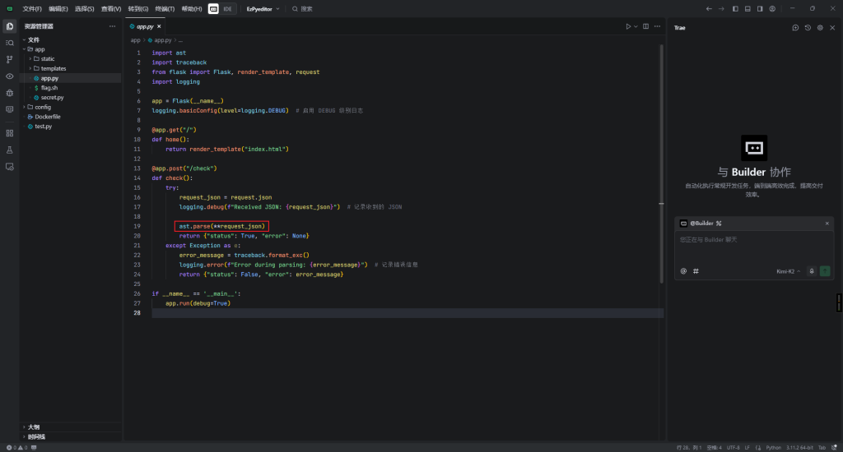Toggle the primary left sidebar layout
The height and width of the screenshot is (452, 843).
tap(735, 8)
